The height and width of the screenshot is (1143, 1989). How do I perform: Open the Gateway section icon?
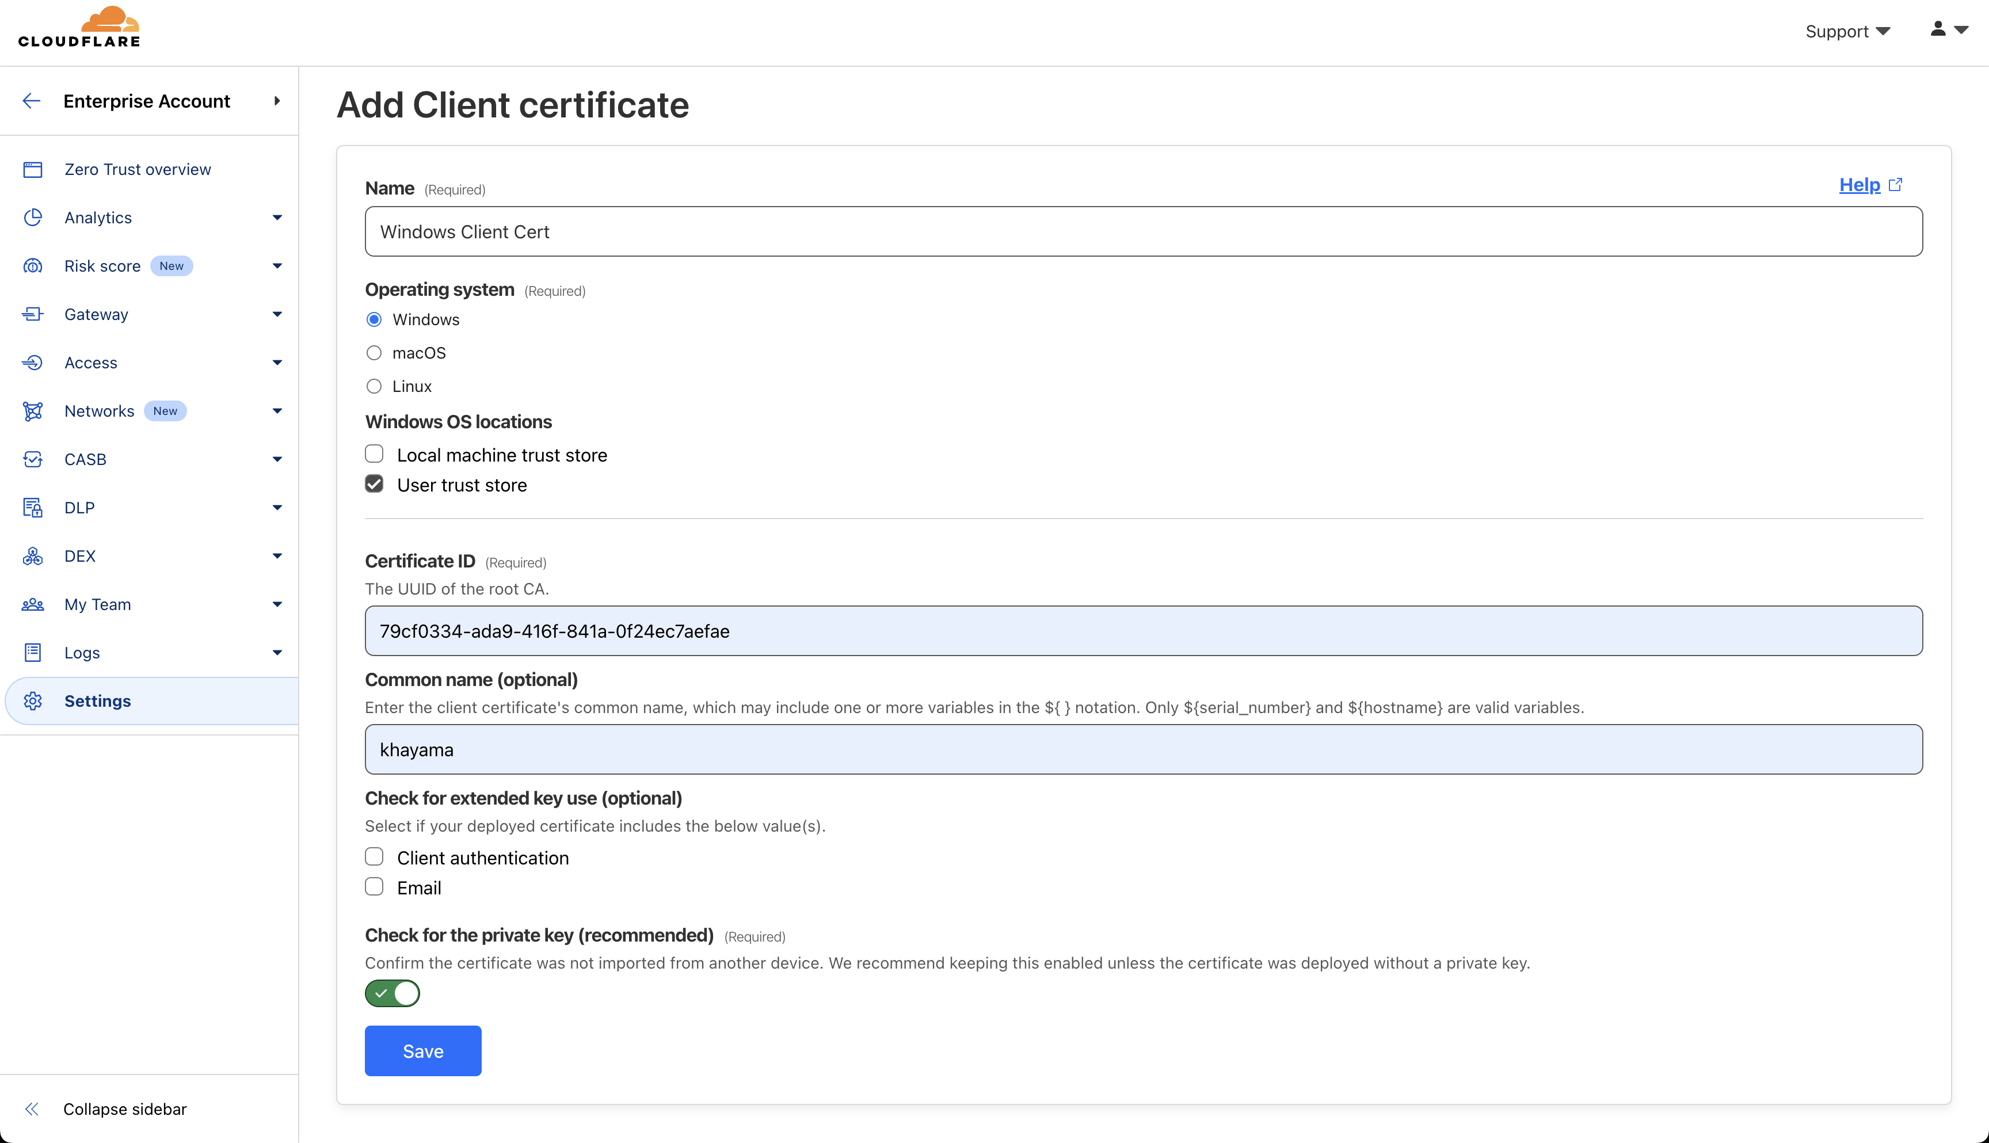(33, 314)
